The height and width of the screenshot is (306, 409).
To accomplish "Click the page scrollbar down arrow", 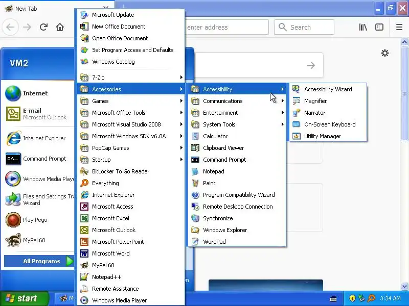I will 404,287.
